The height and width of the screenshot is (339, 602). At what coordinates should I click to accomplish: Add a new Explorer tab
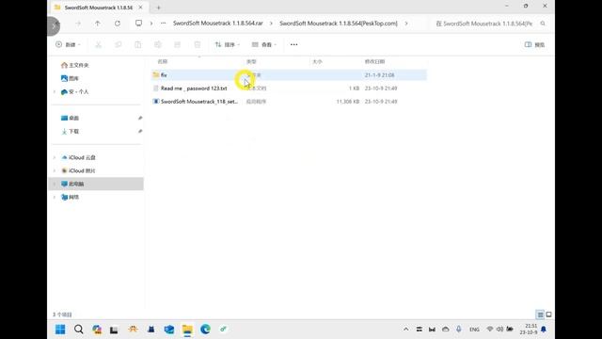158,8
